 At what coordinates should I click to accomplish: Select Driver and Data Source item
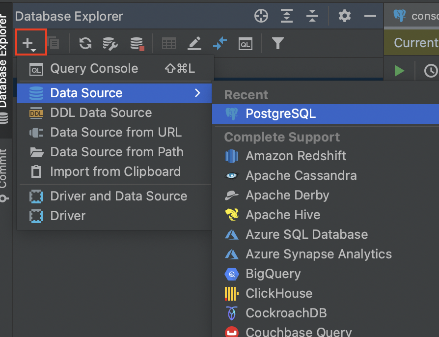click(x=114, y=197)
